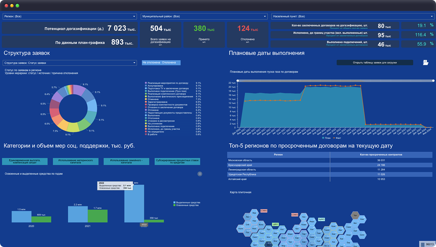Click the Спб hexagon tile on map
The image size is (436, 247).
[x=247, y=225]
